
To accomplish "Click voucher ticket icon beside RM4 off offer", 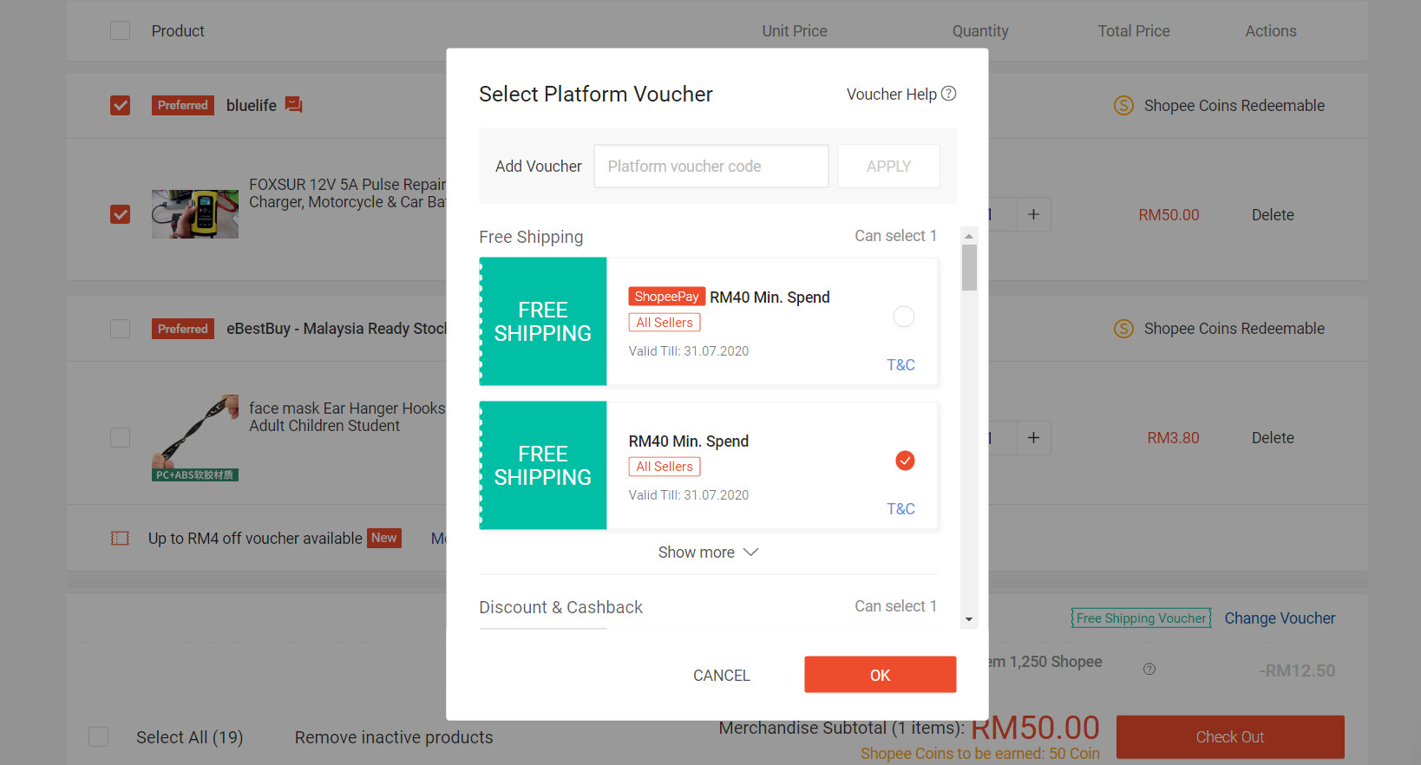I will (120, 539).
